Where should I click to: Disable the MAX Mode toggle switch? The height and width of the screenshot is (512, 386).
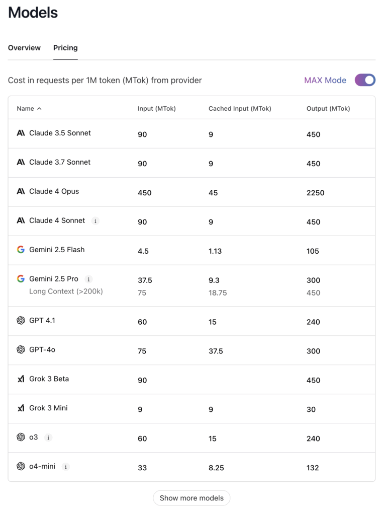tap(365, 80)
